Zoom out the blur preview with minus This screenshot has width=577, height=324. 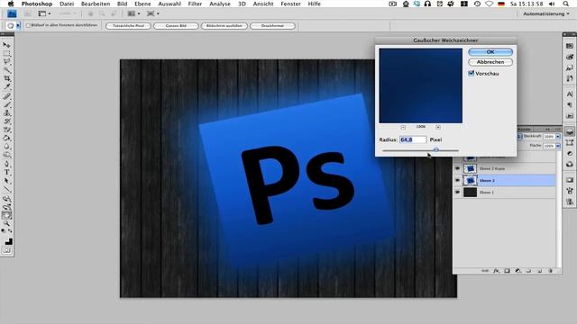(x=403, y=127)
